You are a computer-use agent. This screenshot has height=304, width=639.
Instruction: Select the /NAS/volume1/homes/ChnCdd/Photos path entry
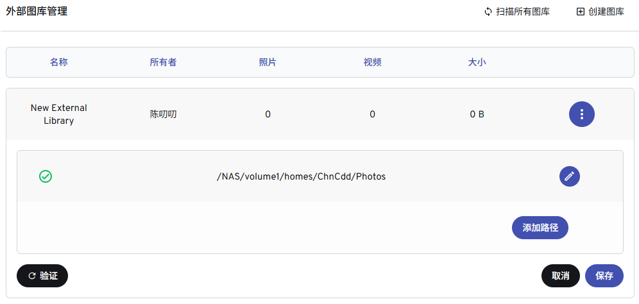pos(301,176)
